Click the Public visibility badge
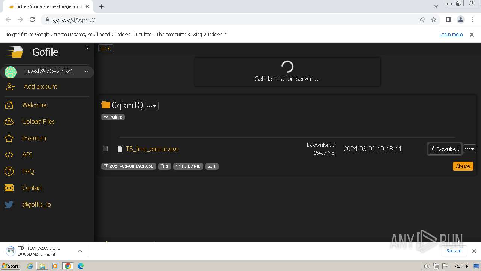 coord(113,117)
